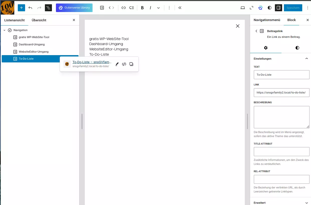Click the Beitragslink block icon in sidebar

click(x=262, y=31)
